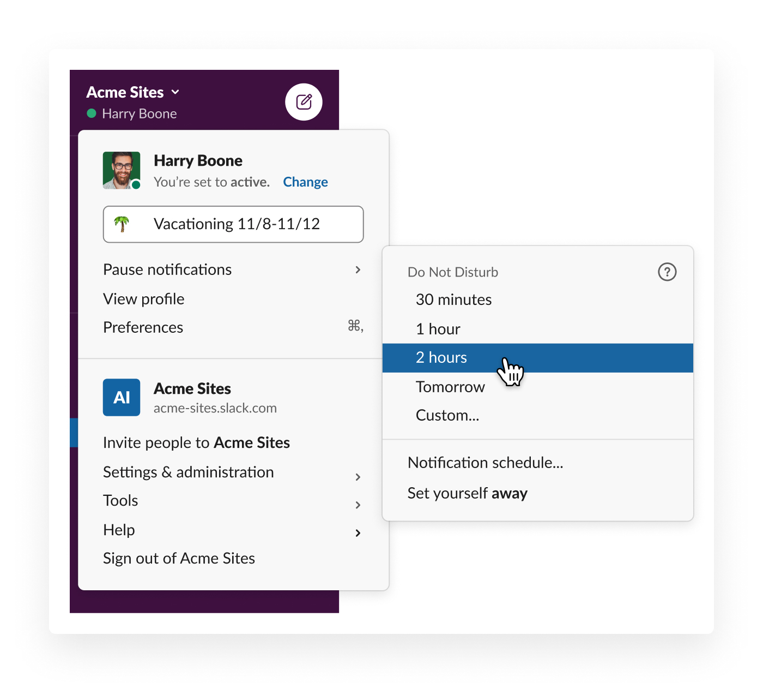The height and width of the screenshot is (683, 763).
Task: Click the compose new message icon
Action: pos(304,102)
